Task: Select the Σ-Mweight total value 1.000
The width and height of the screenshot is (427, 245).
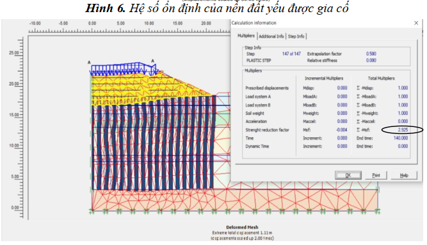Action: tap(403, 113)
